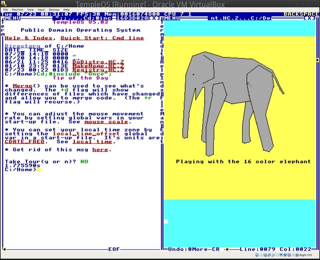Click the white cursor block in right window
The height and width of the screenshot is (260, 320).
166,221
